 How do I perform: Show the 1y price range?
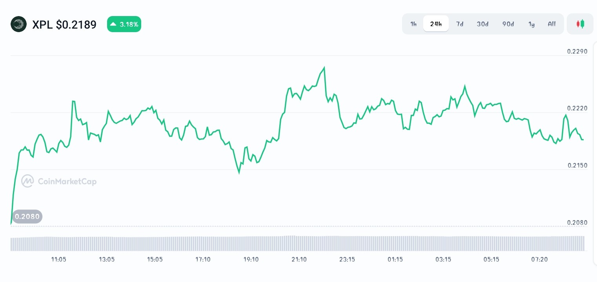pyautogui.click(x=531, y=24)
